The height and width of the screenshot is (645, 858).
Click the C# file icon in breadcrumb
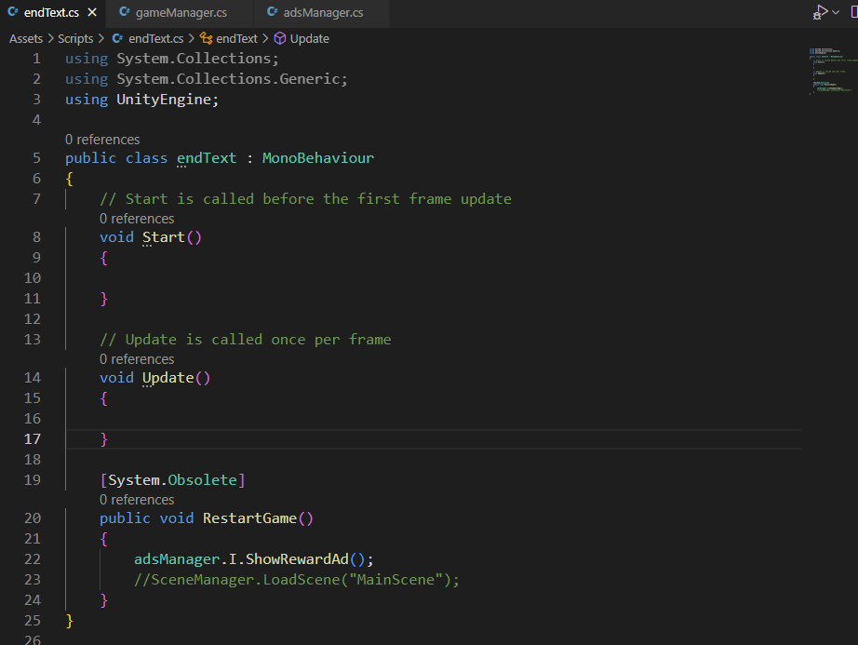point(117,38)
